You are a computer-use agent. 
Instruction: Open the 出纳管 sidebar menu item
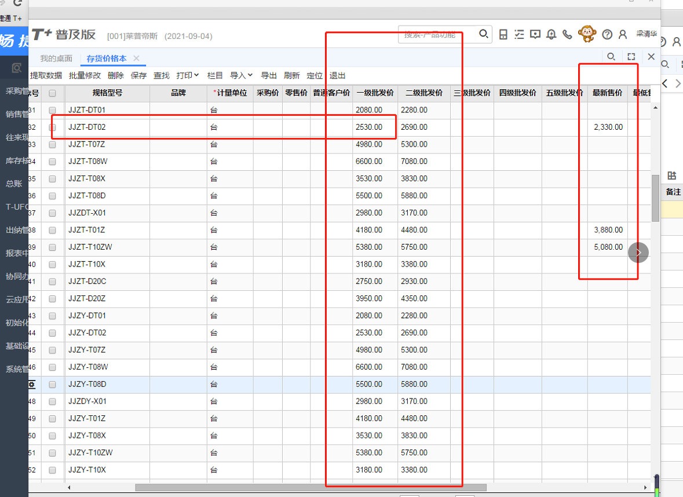(x=17, y=230)
